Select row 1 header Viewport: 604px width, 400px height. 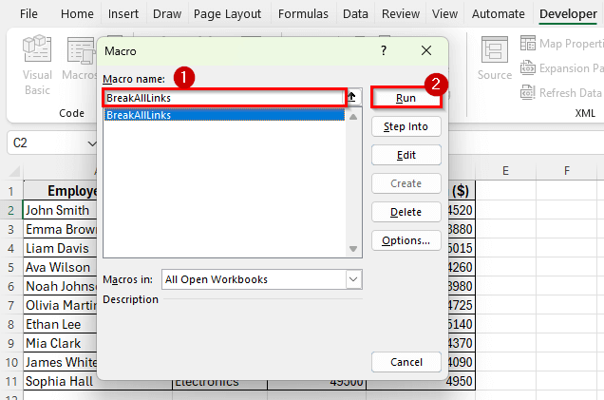click(x=11, y=191)
